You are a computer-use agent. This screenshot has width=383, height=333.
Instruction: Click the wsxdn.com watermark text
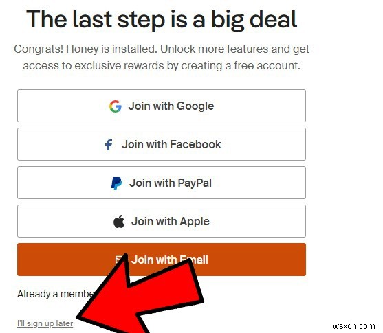coord(353,326)
